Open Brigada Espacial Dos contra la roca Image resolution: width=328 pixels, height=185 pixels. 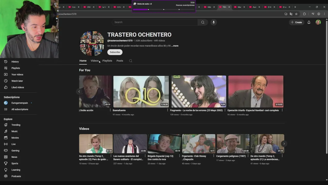click(x=160, y=158)
